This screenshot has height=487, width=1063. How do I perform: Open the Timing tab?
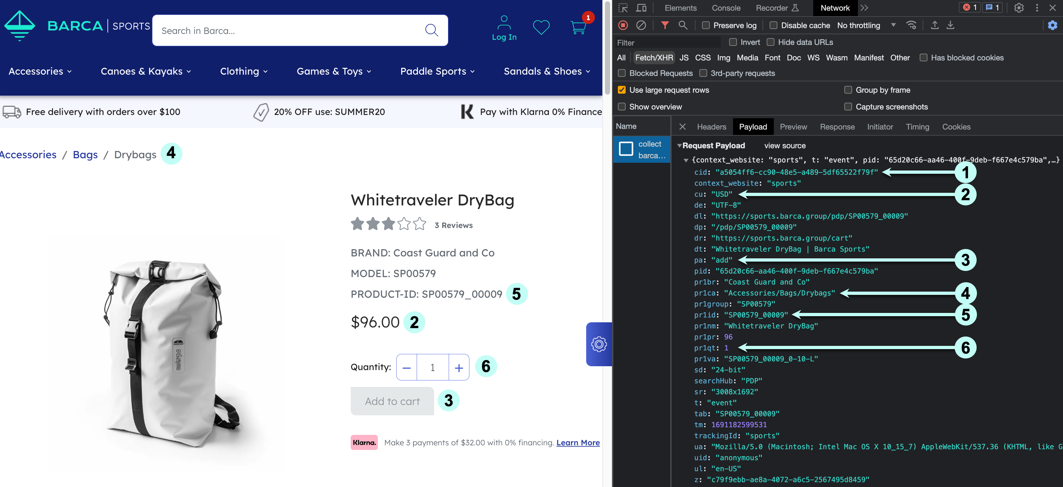(x=917, y=127)
